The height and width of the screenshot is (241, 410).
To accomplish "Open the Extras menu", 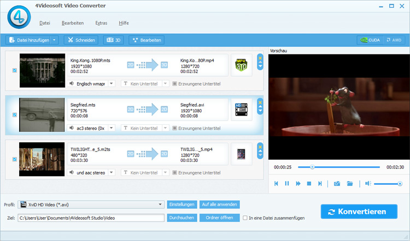I will 101,23.
